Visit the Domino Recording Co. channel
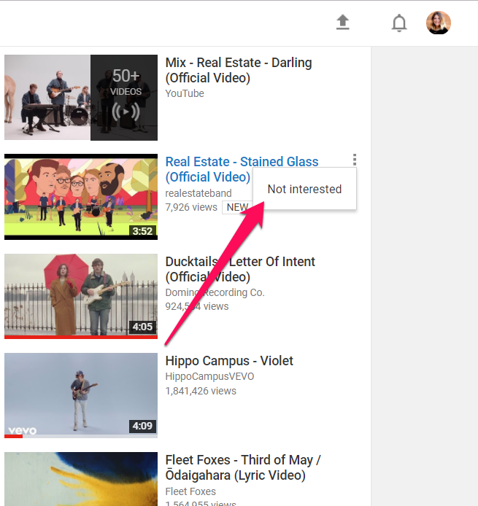This screenshot has height=506, width=478. [x=215, y=292]
